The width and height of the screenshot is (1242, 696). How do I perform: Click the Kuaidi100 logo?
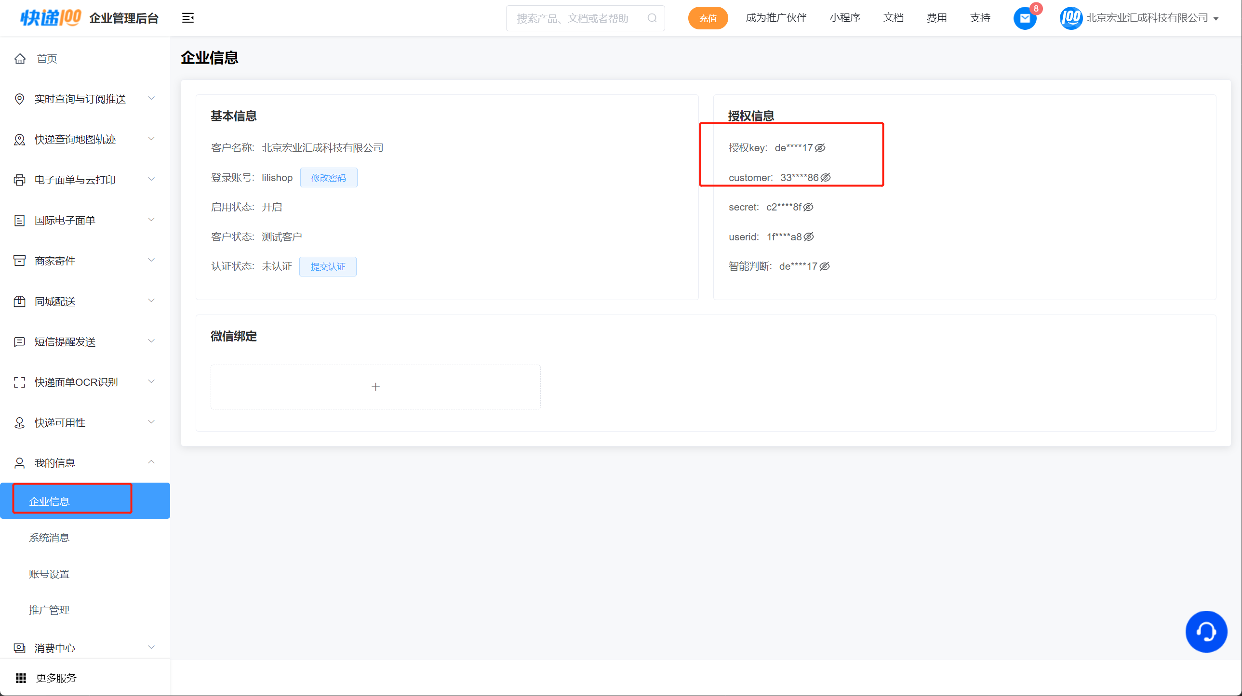coord(51,18)
